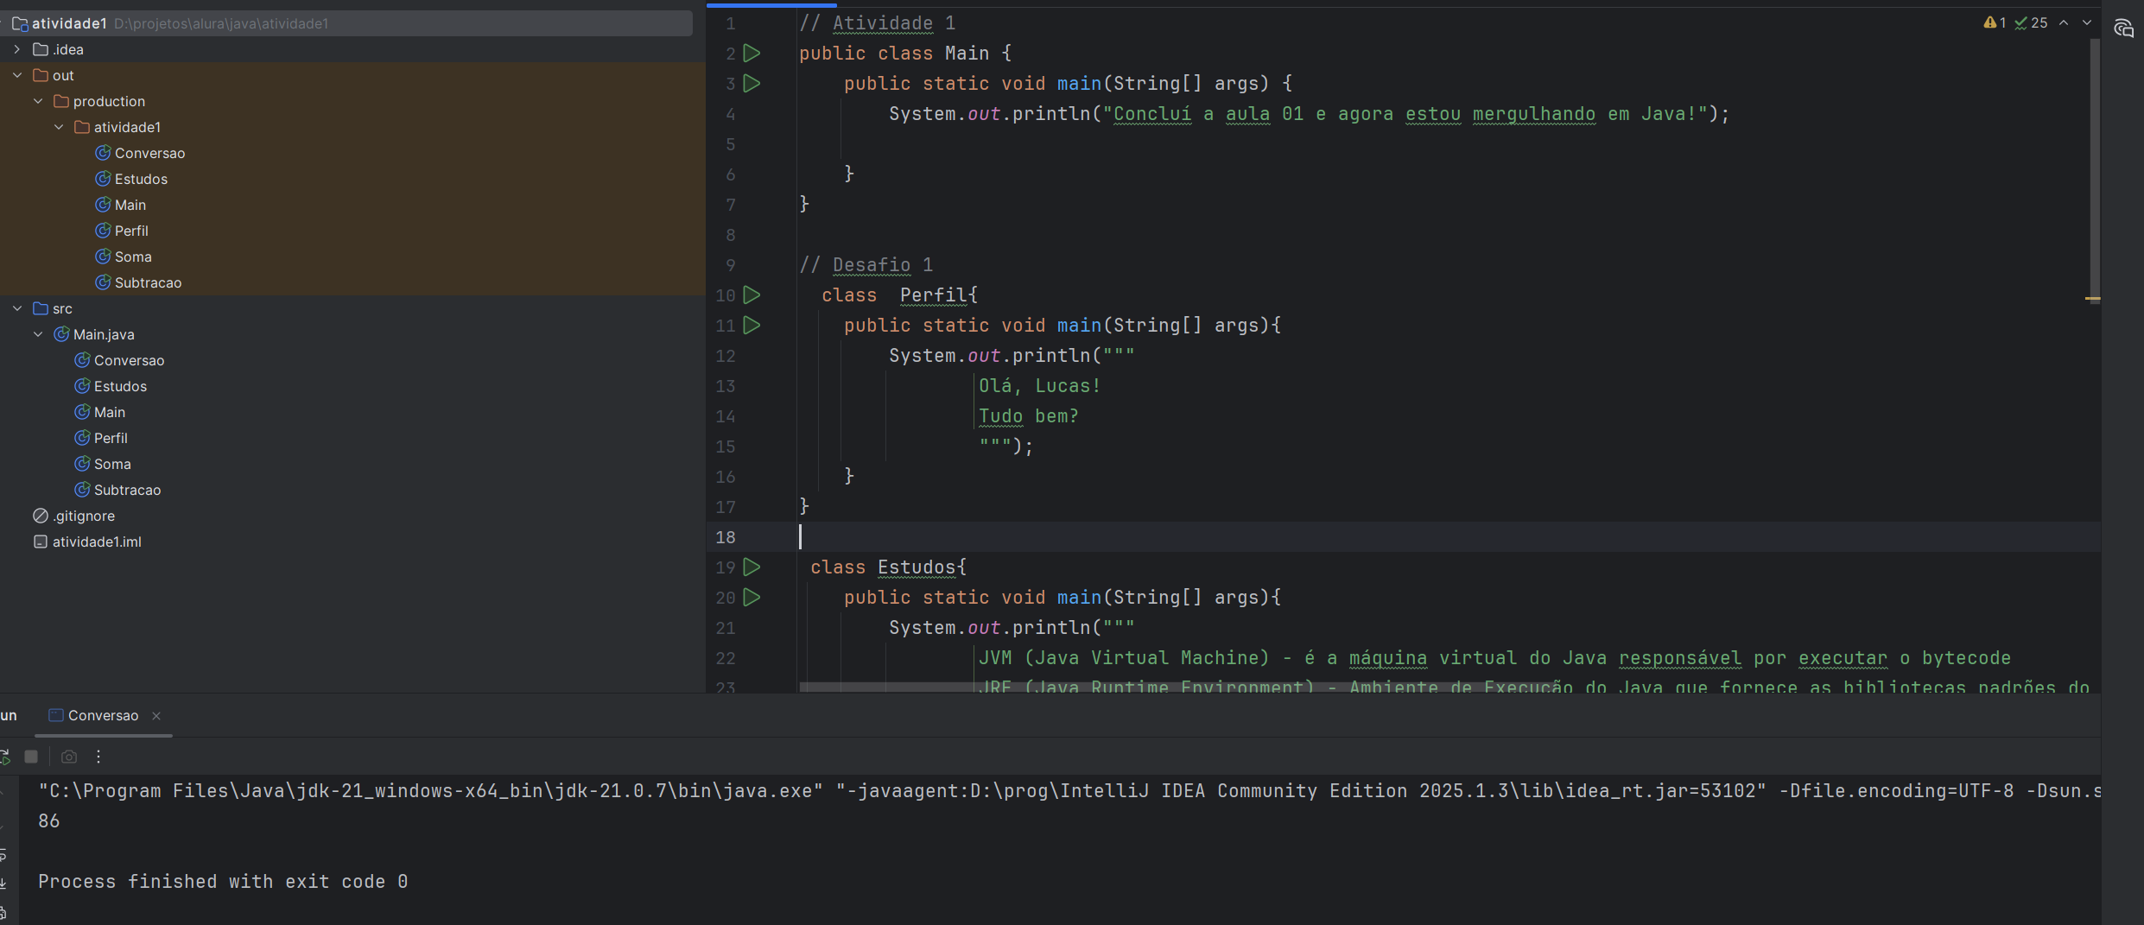Click scroll to end console icon
The width and height of the screenshot is (2144, 925).
pos(3,883)
